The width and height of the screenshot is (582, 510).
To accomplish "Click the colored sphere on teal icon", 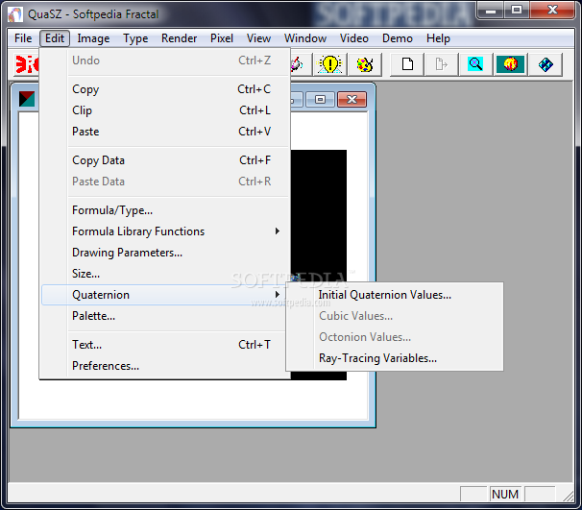I will [x=510, y=64].
